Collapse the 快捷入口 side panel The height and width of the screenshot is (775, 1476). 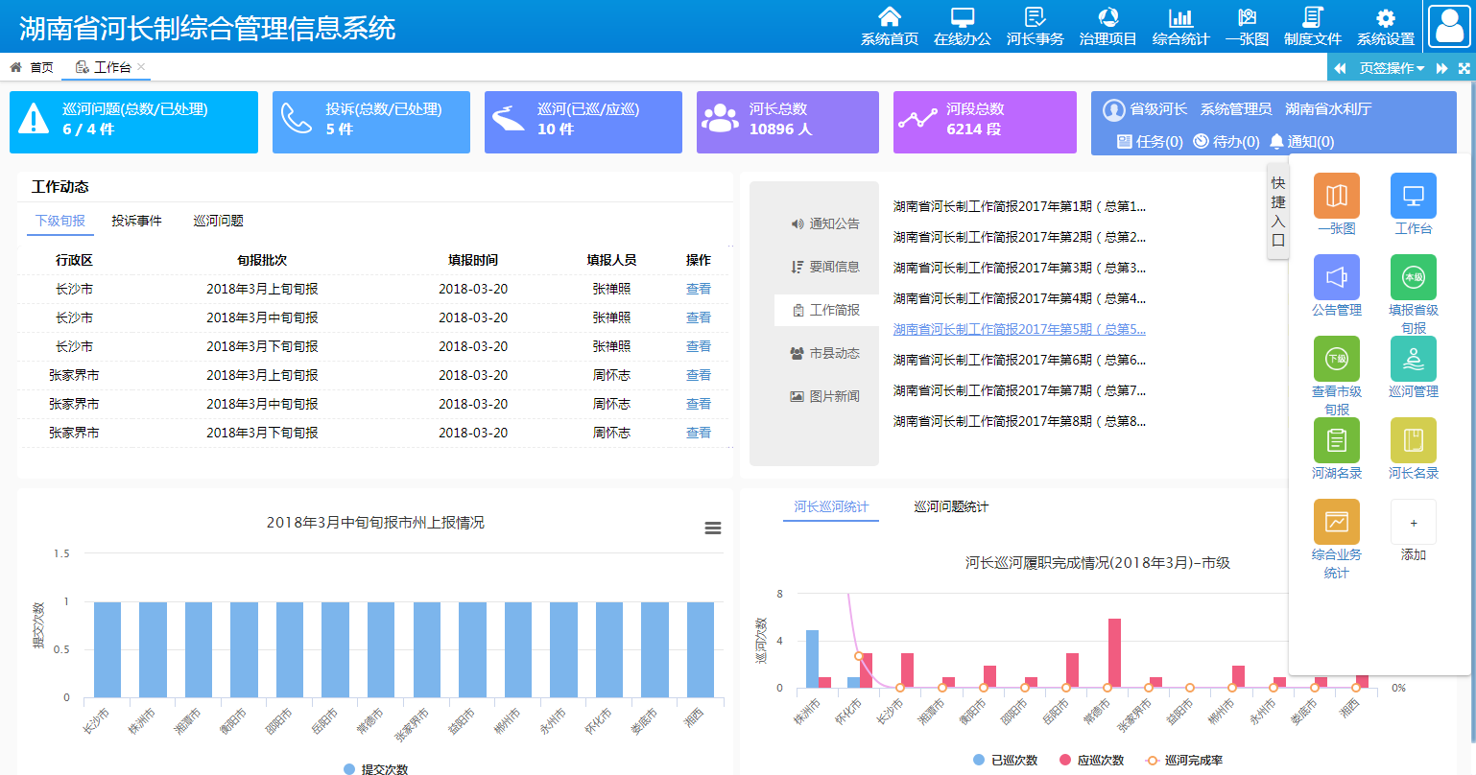[x=1277, y=211]
